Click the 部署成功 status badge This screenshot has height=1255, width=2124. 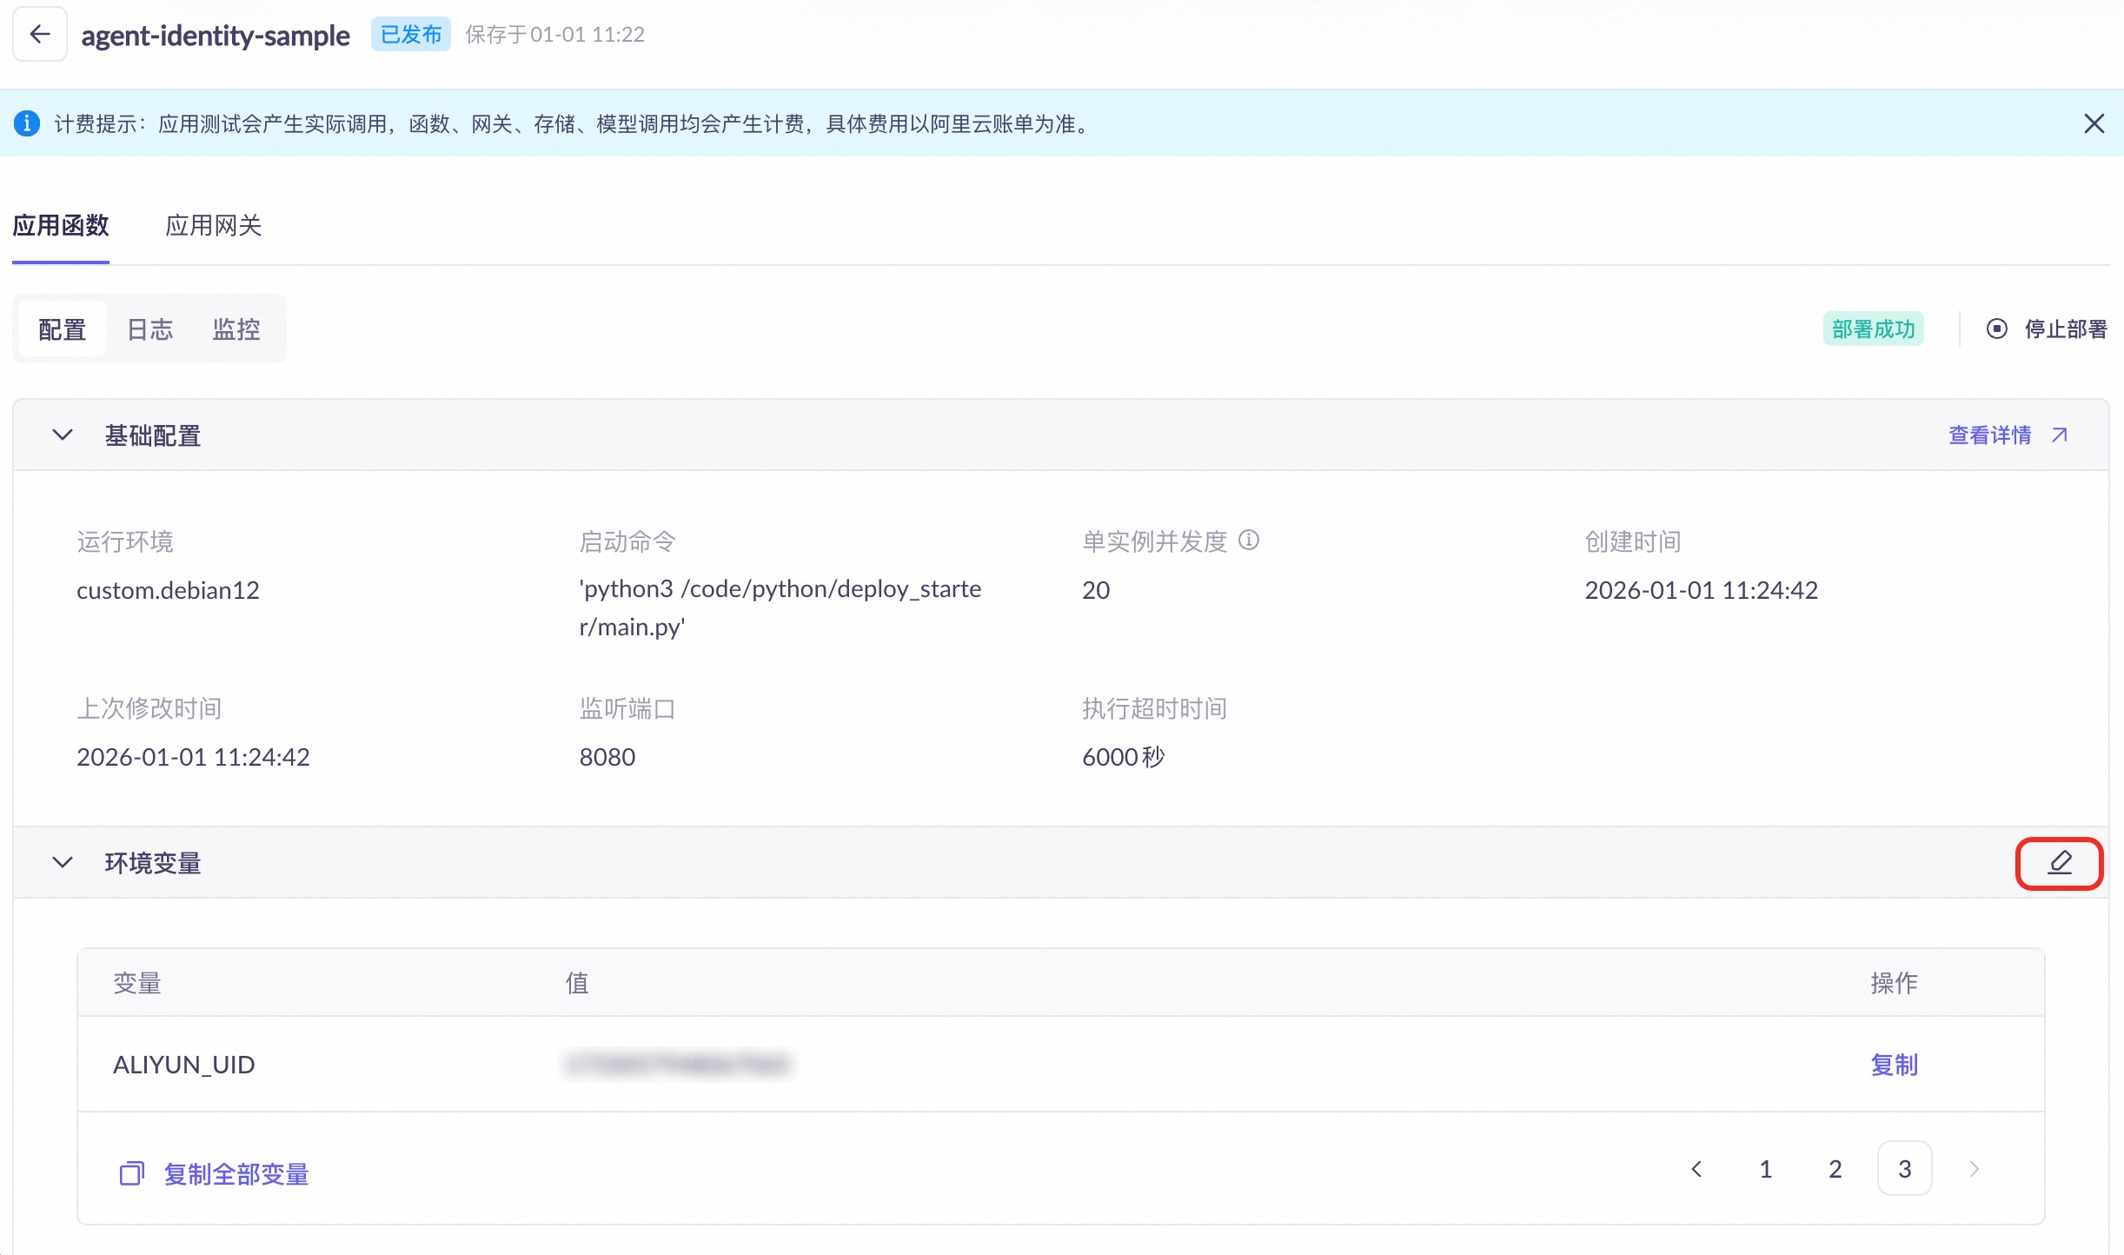pos(1873,329)
